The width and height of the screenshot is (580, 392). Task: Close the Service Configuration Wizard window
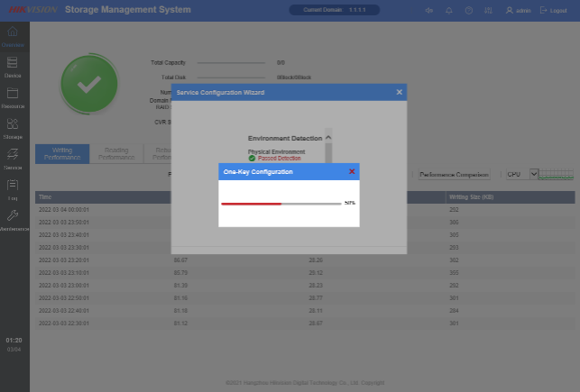point(400,92)
